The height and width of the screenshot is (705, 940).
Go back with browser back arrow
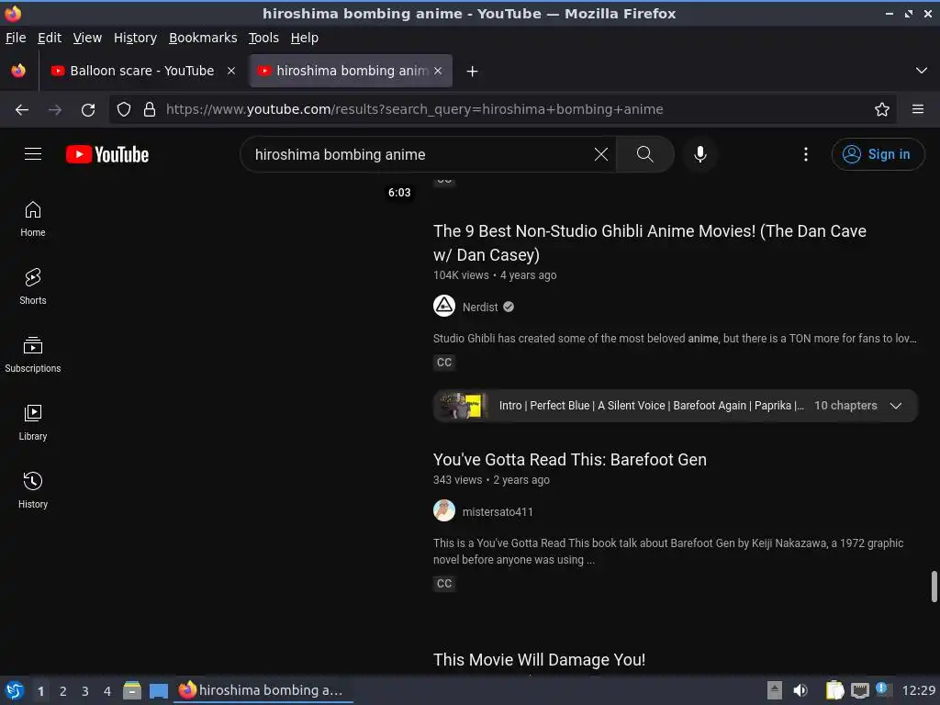(x=22, y=109)
